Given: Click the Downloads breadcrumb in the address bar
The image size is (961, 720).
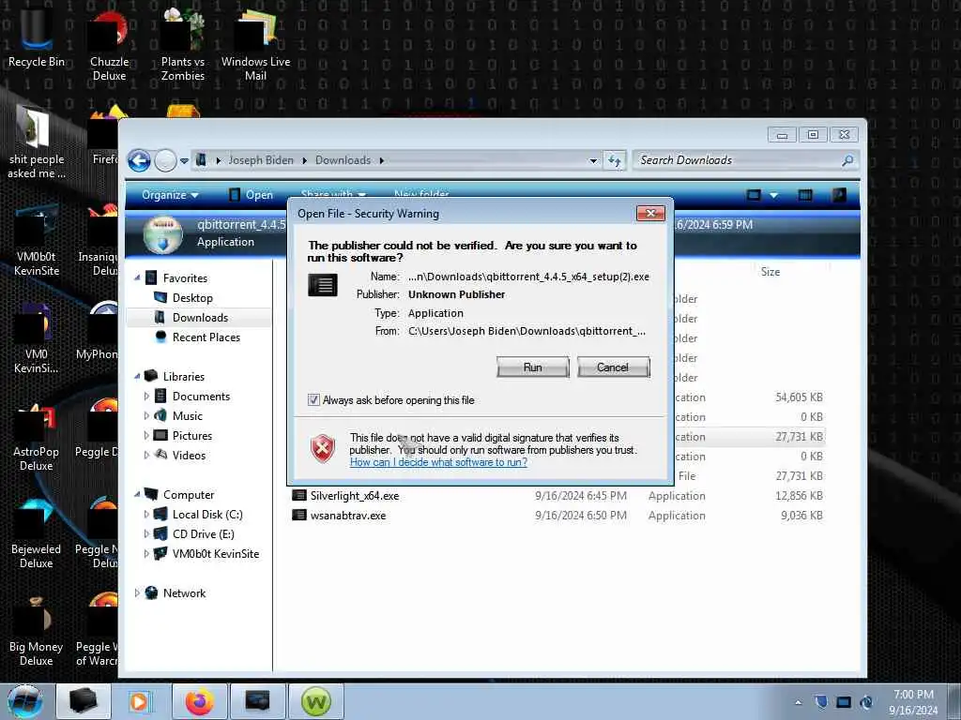Looking at the screenshot, I should [343, 160].
